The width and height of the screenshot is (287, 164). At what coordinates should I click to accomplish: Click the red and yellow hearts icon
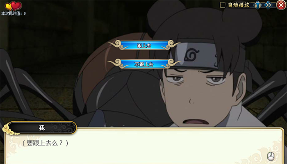[x=14, y=6]
